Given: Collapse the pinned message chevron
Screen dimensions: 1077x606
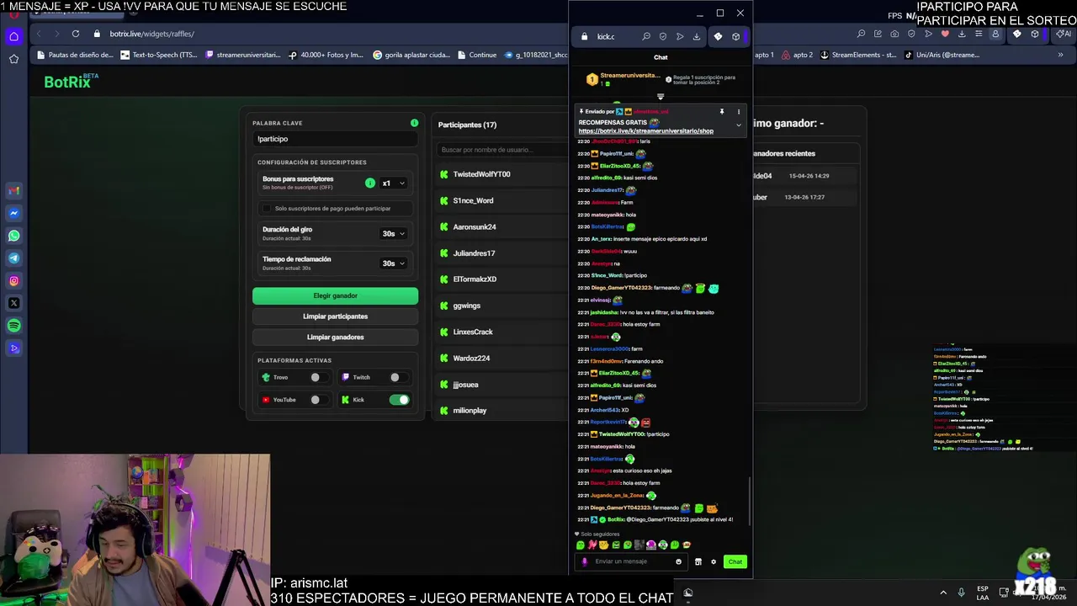Looking at the screenshot, I should [739, 125].
